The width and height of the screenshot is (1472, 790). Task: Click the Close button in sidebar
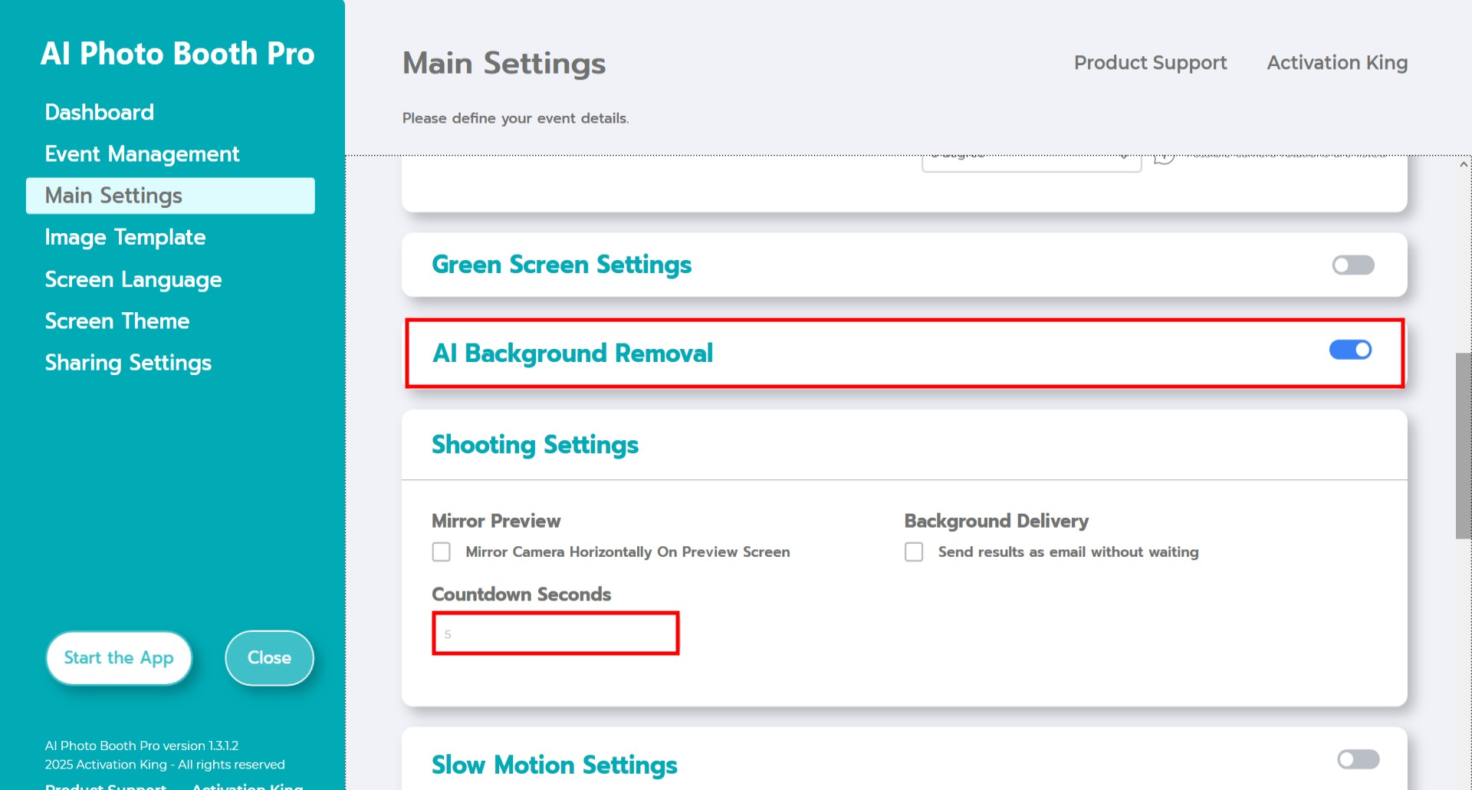(269, 658)
